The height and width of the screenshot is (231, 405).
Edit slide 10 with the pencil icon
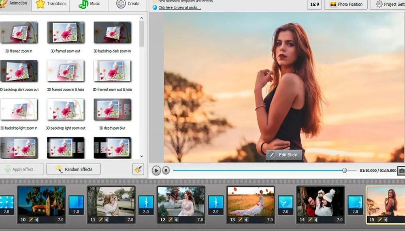[x=31, y=220]
